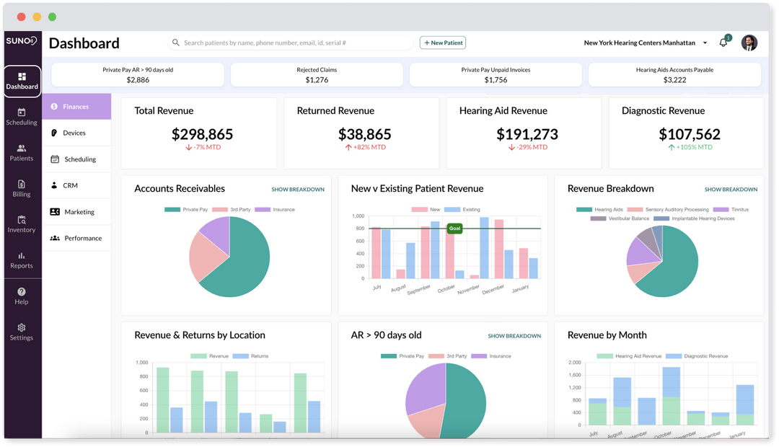
Task: Toggle the Existing legend in patient revenue chart
Action: coord(462,210)
